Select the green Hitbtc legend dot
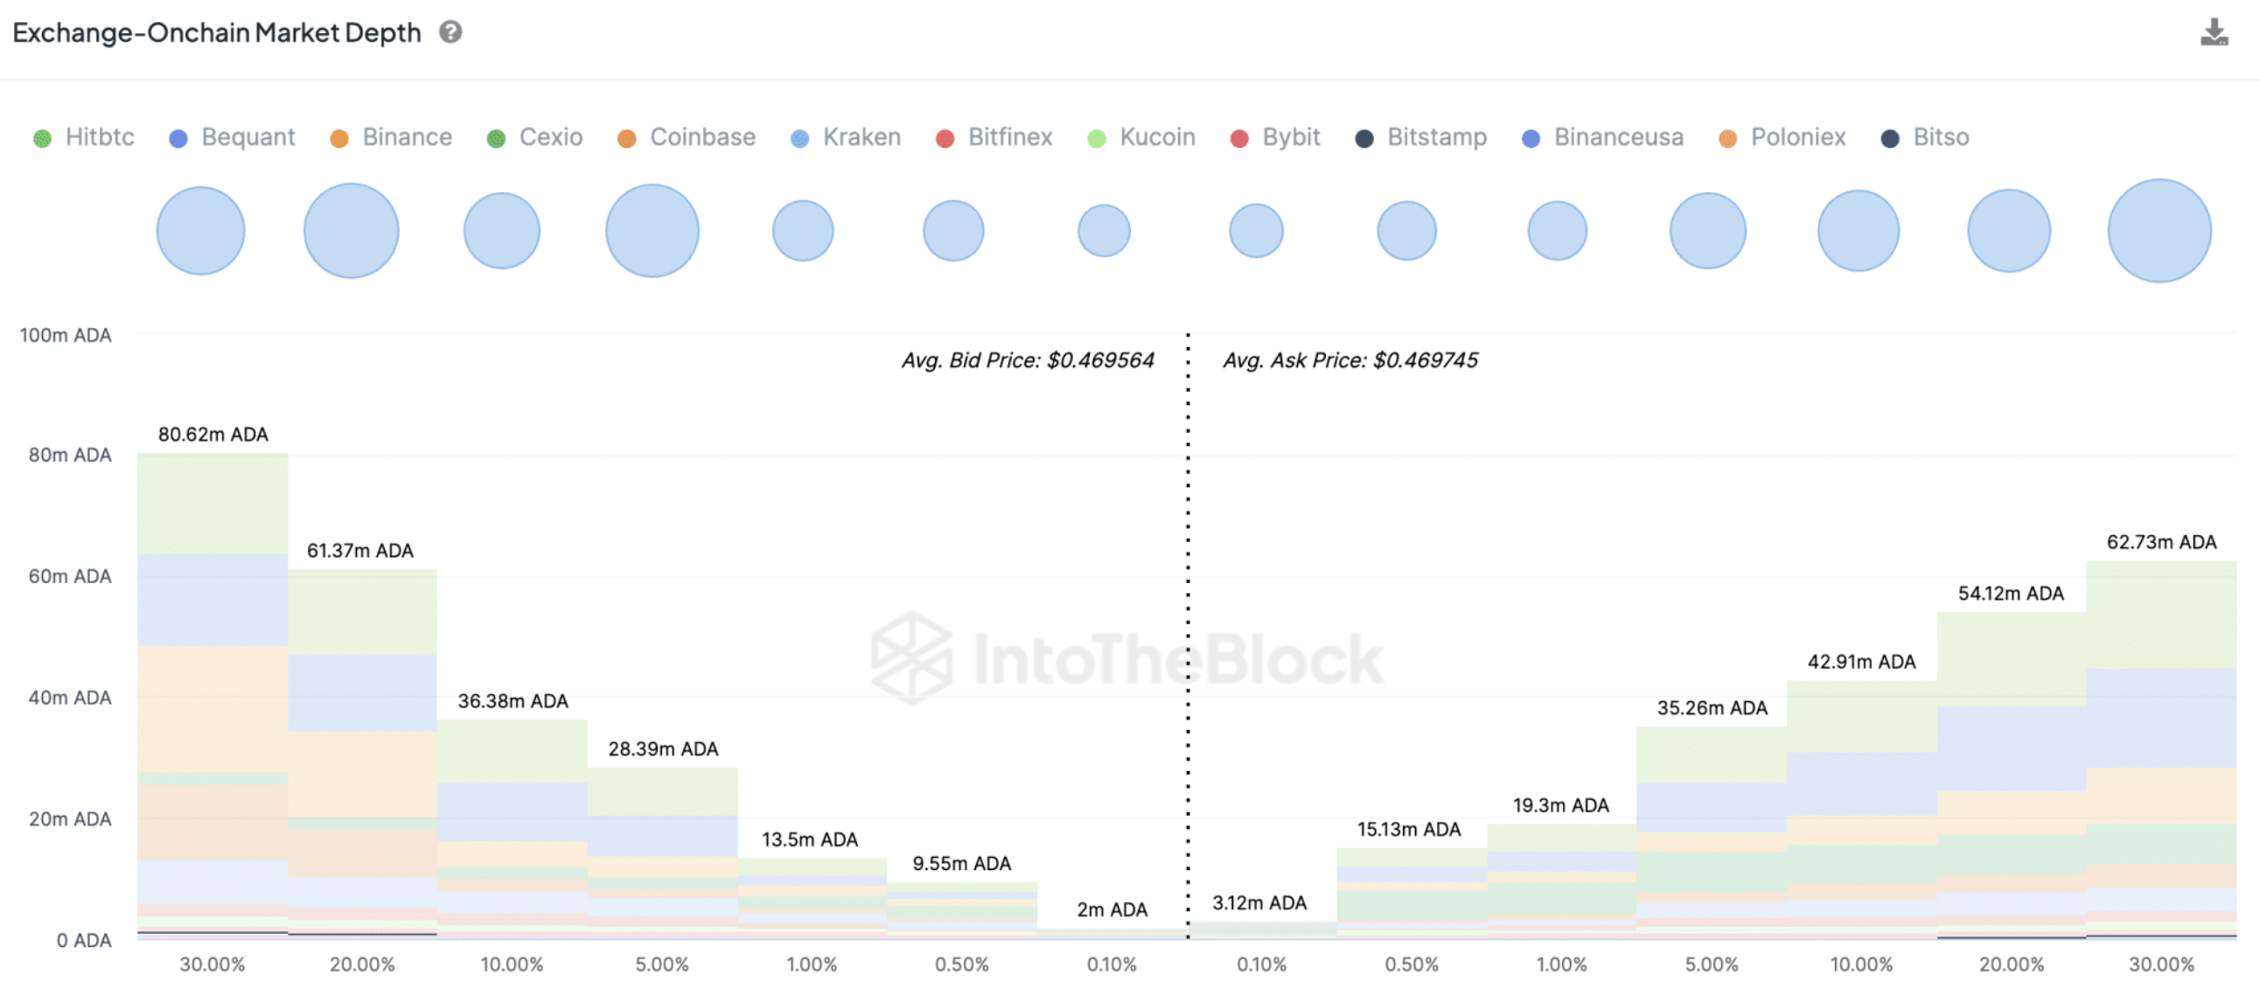This screenshot has width=2260, height=995. pos(41,137)
